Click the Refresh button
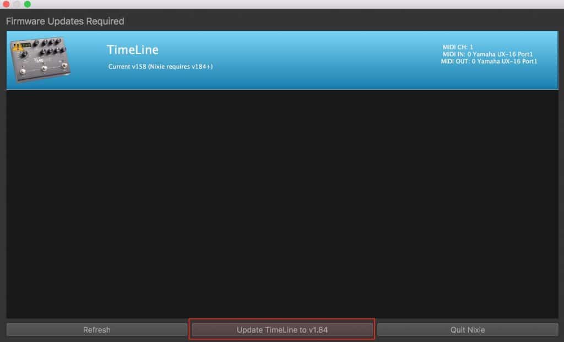Image resolution: width=564 pixels, height=342 pixels. 97,329
